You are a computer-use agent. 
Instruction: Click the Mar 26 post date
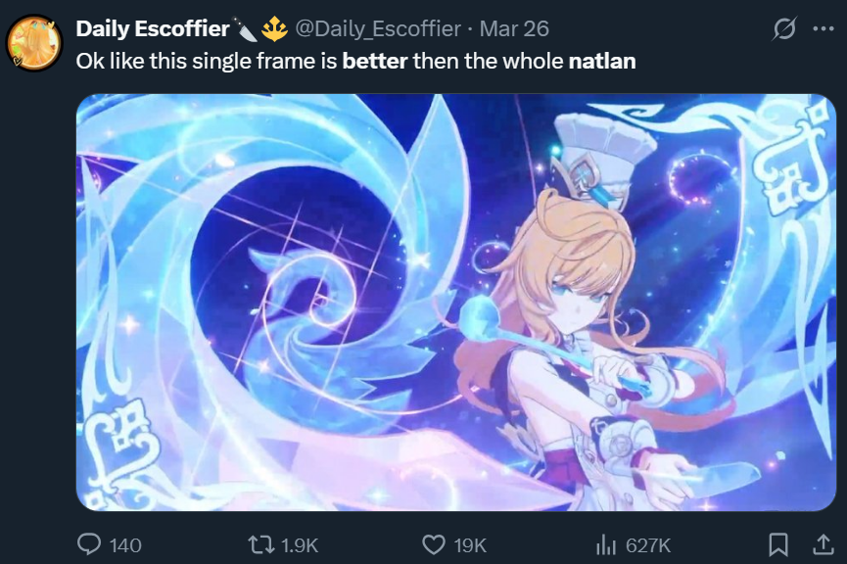[514, 28]
